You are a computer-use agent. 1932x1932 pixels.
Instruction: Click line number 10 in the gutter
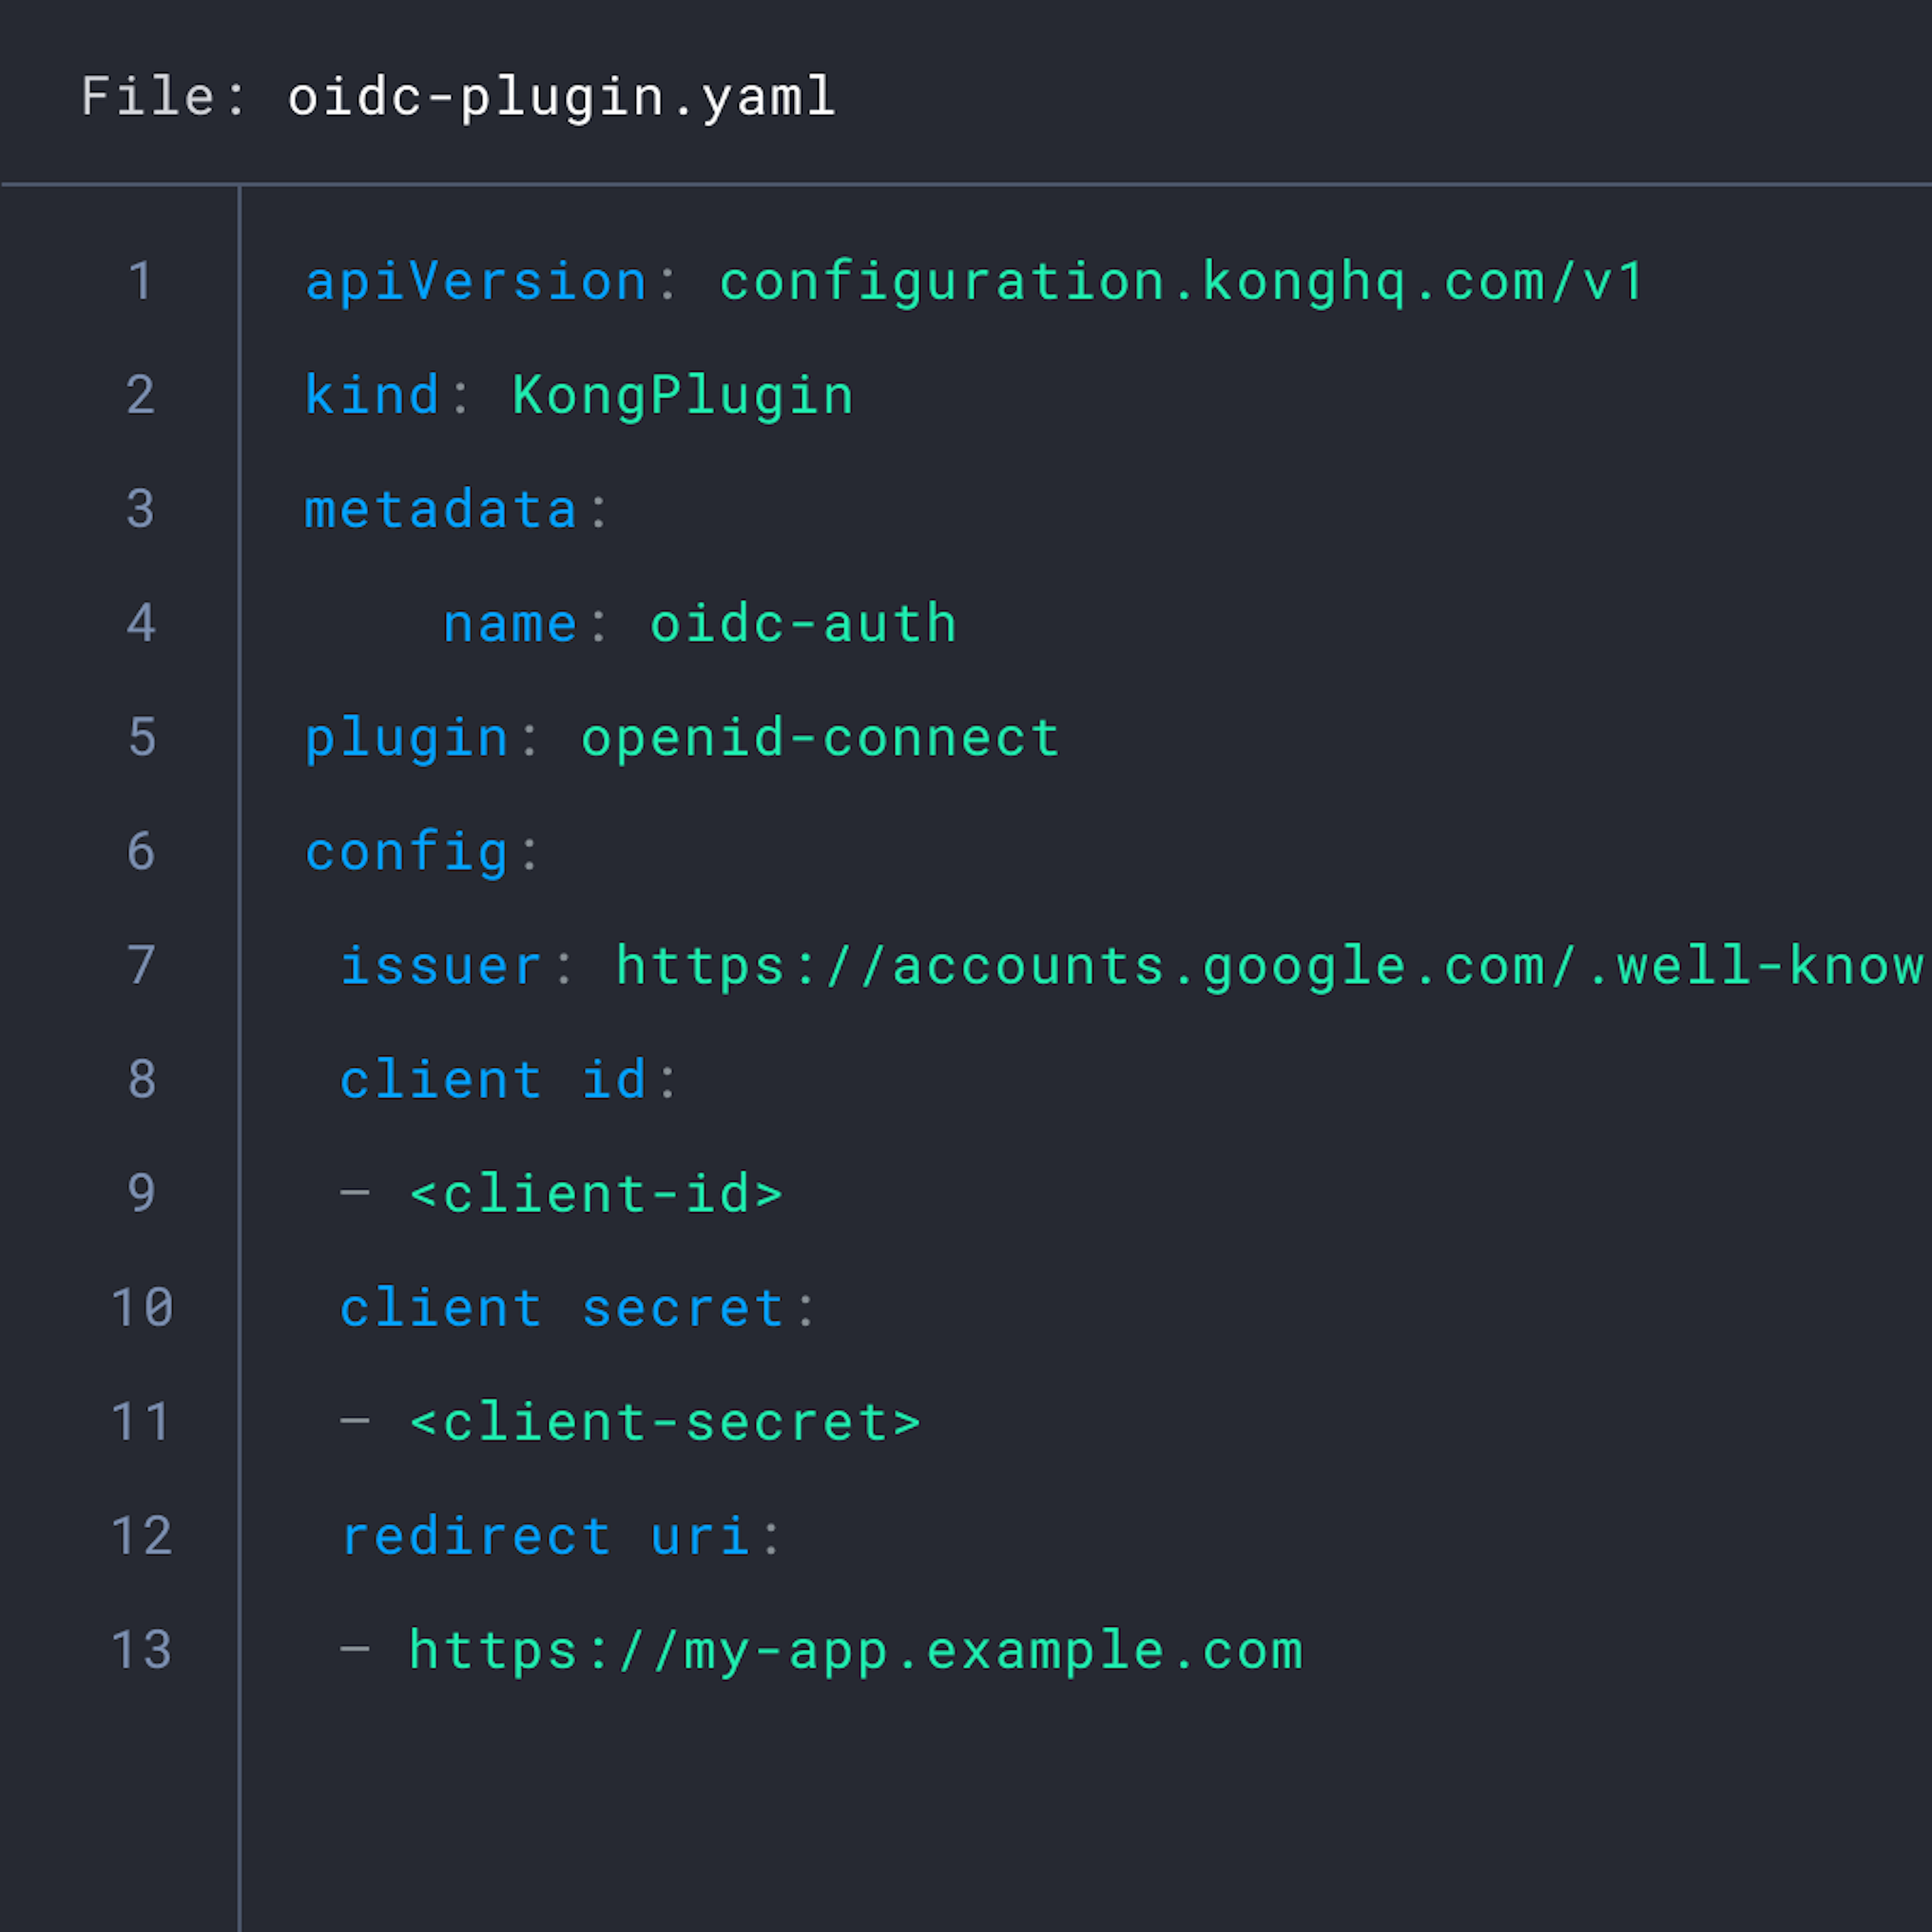(141, 1308)
